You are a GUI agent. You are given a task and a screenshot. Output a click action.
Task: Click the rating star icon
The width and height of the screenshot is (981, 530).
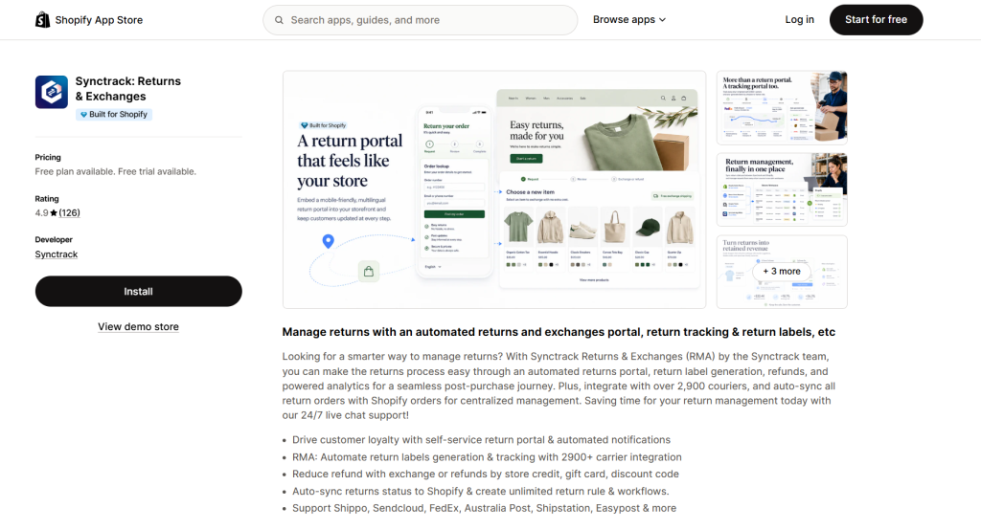coord(54,212)
